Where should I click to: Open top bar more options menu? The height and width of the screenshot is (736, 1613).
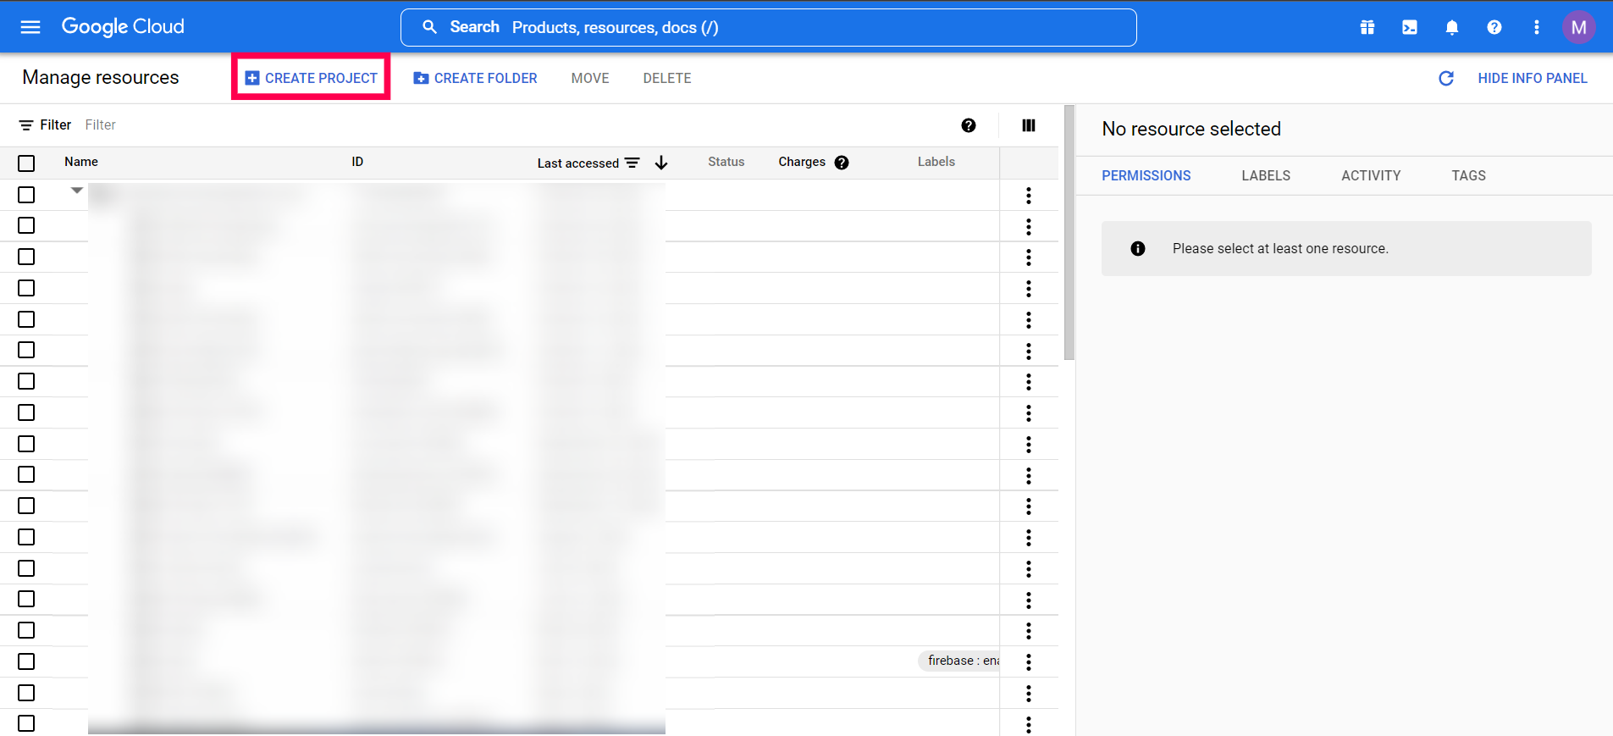[x=1537, y=27]
